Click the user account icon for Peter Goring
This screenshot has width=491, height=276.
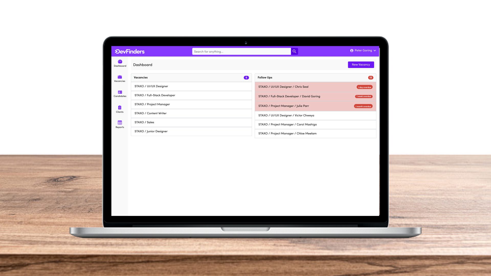pyautogui.click(x=352, y=51)
